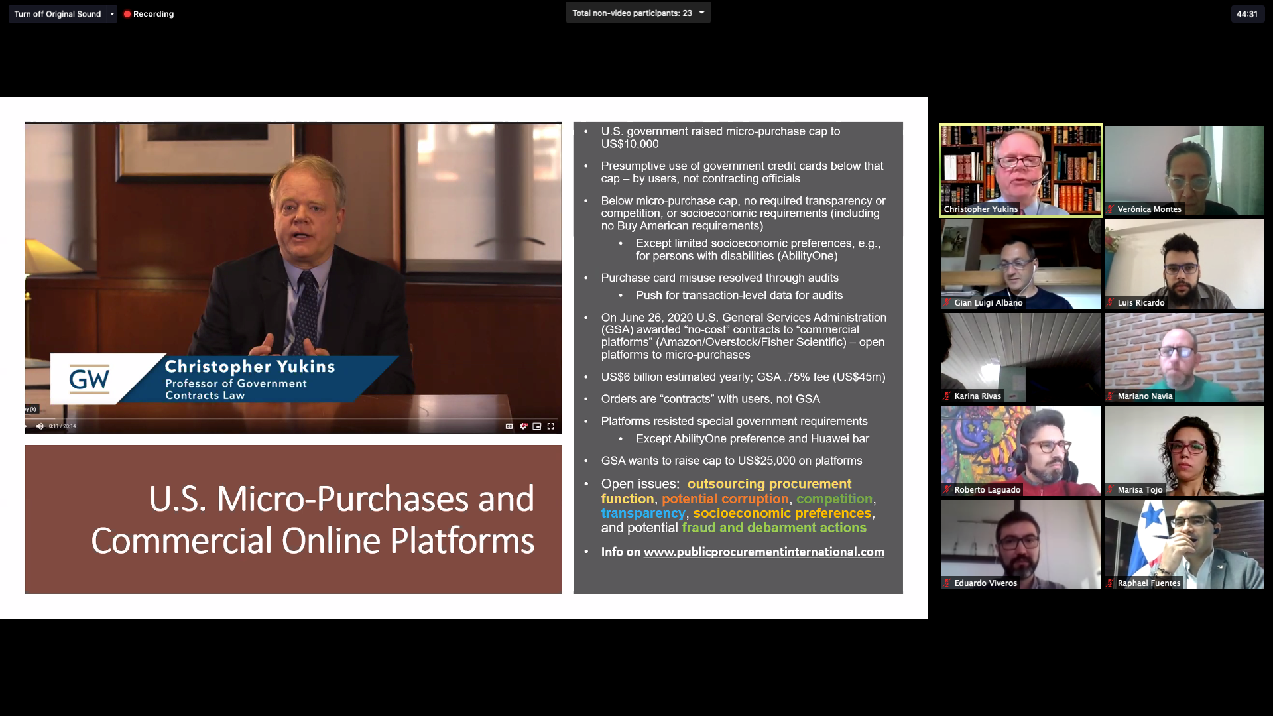Click the red Recording indicator
This screenshot has height=716, width=1273.
(149, 14)
